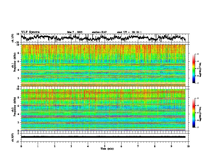Image resolution: width=212 pixels, height=164 pixels.
Task: Click the "ch.1(V)" waveform axis label
Action: click(x=13, y=38)
